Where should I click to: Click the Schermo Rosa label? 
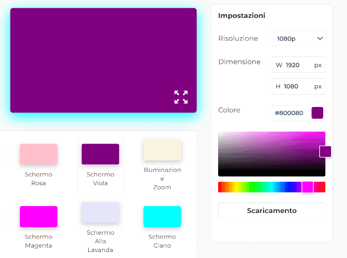[x=39, y=179]
